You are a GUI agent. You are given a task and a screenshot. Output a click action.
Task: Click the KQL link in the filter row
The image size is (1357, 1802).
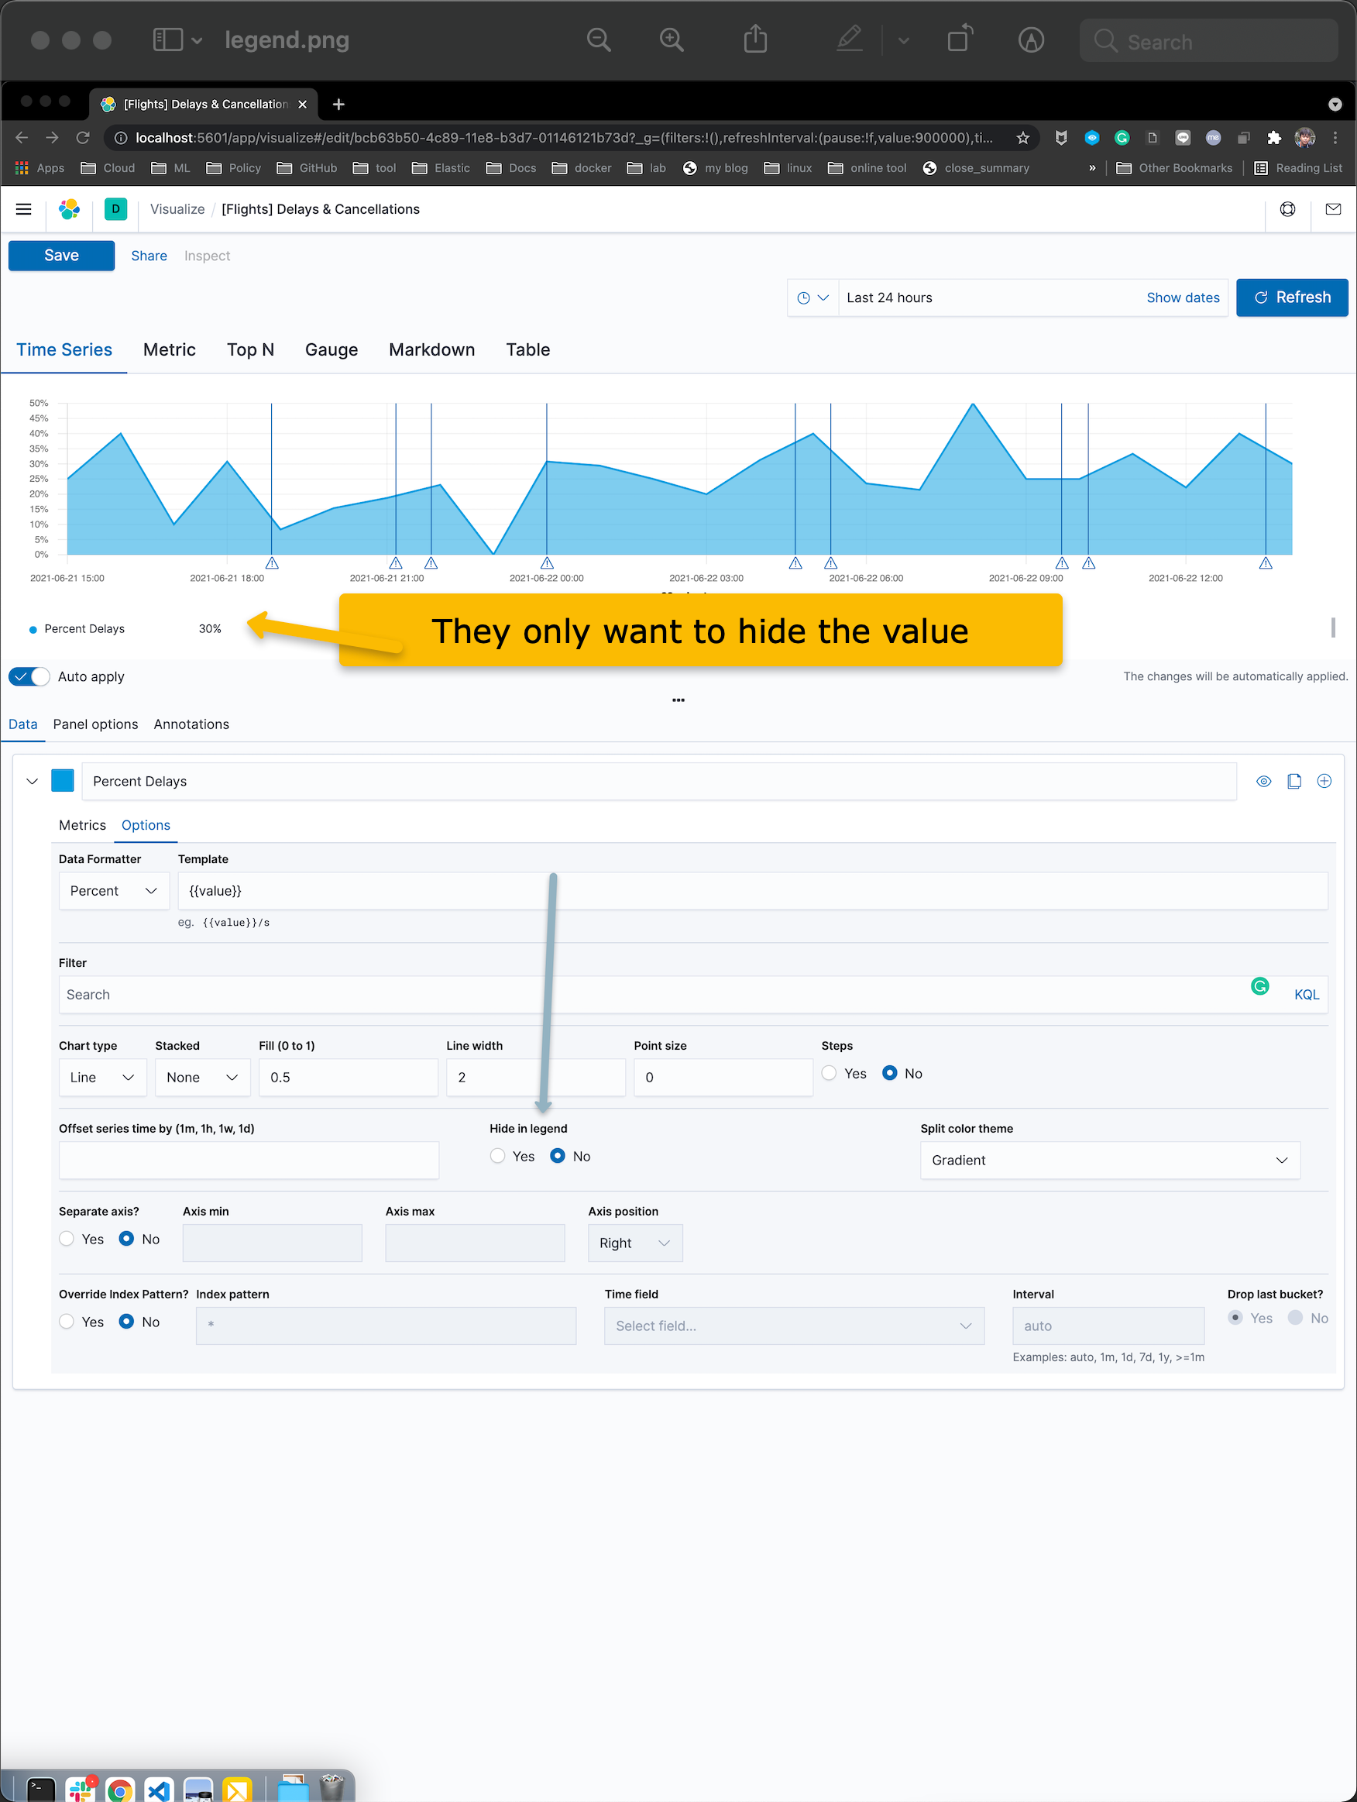[x=1307, y=994]
